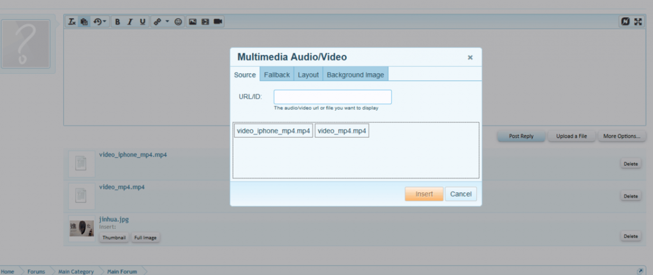Image resolution: width=653 pixels, height=275 pixels.
Task: Go to Main Category breadcrumb
Action: pyautogui.click(x=76, y=272)
